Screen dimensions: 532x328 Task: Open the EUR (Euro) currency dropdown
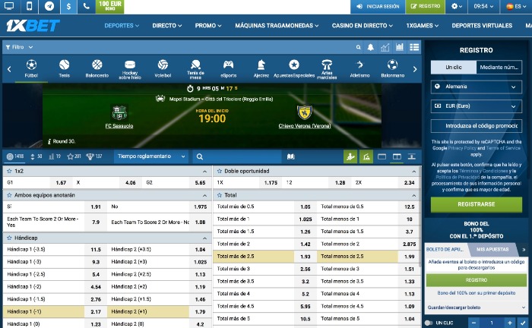pos(476,106)
